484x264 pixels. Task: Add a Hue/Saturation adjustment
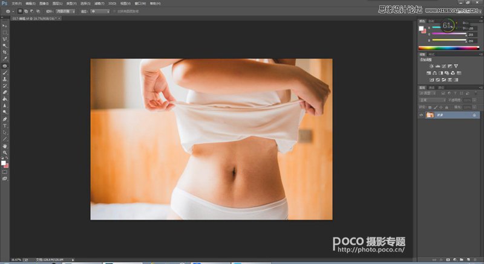429,73
